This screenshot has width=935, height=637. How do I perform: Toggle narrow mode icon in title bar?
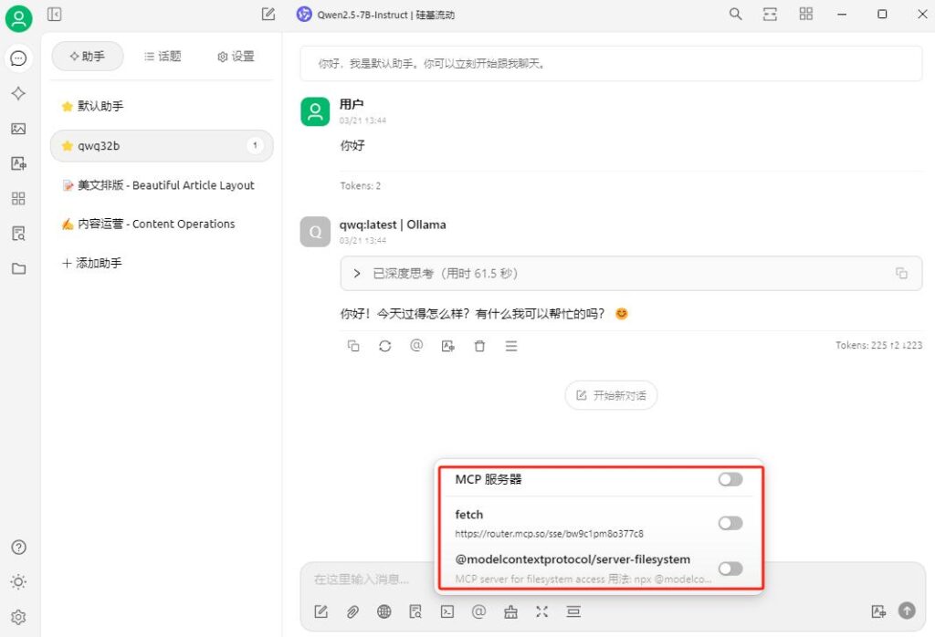point(770,15)
